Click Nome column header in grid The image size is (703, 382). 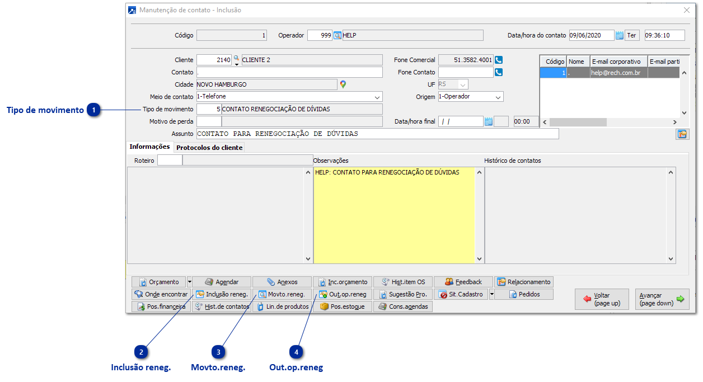(x=578, y=62)
